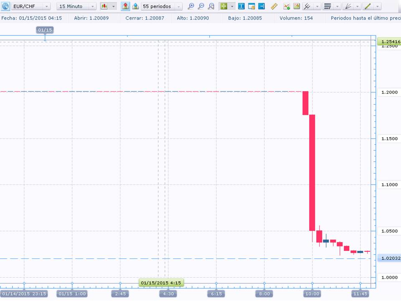The height and width of the screenshot is (301, 401).
Task: Click the 11:45 time axis label
Action: click(x=360, y=293)
